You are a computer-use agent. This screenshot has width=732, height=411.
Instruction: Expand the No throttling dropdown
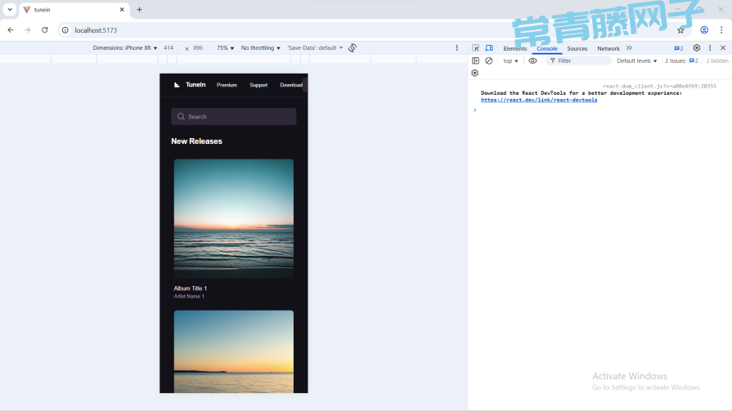pyautogui.click(x=260, y=48)
